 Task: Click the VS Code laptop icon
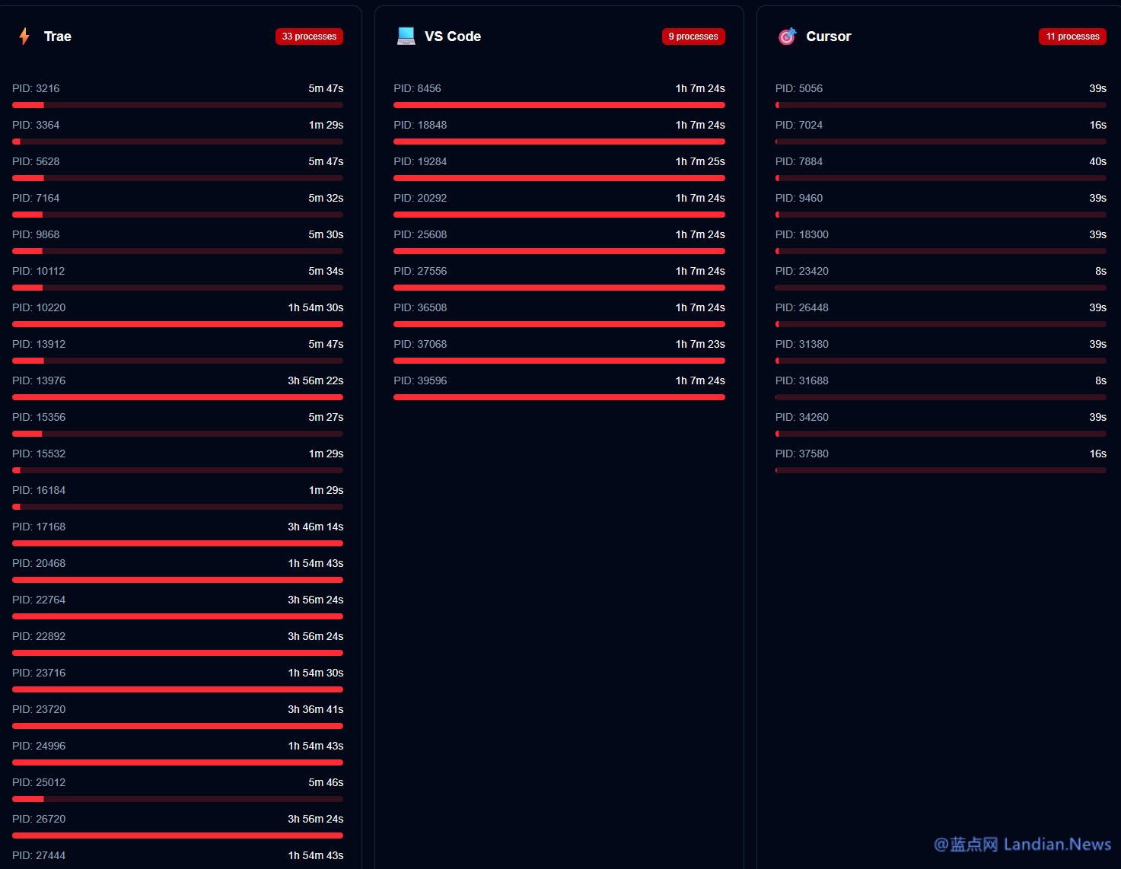[x=406, y=37]
